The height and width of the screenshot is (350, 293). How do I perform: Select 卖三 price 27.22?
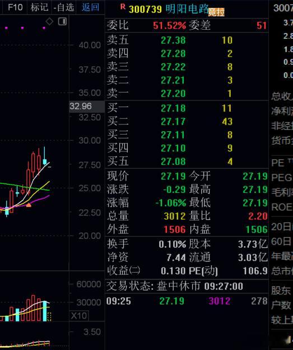coord(173,67)
